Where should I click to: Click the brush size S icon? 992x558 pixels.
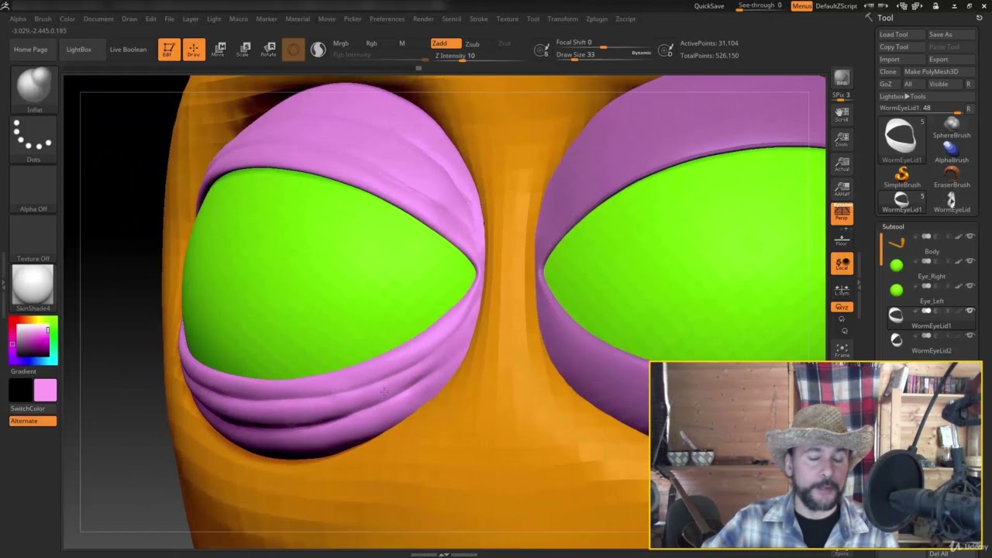coord(542,50)
